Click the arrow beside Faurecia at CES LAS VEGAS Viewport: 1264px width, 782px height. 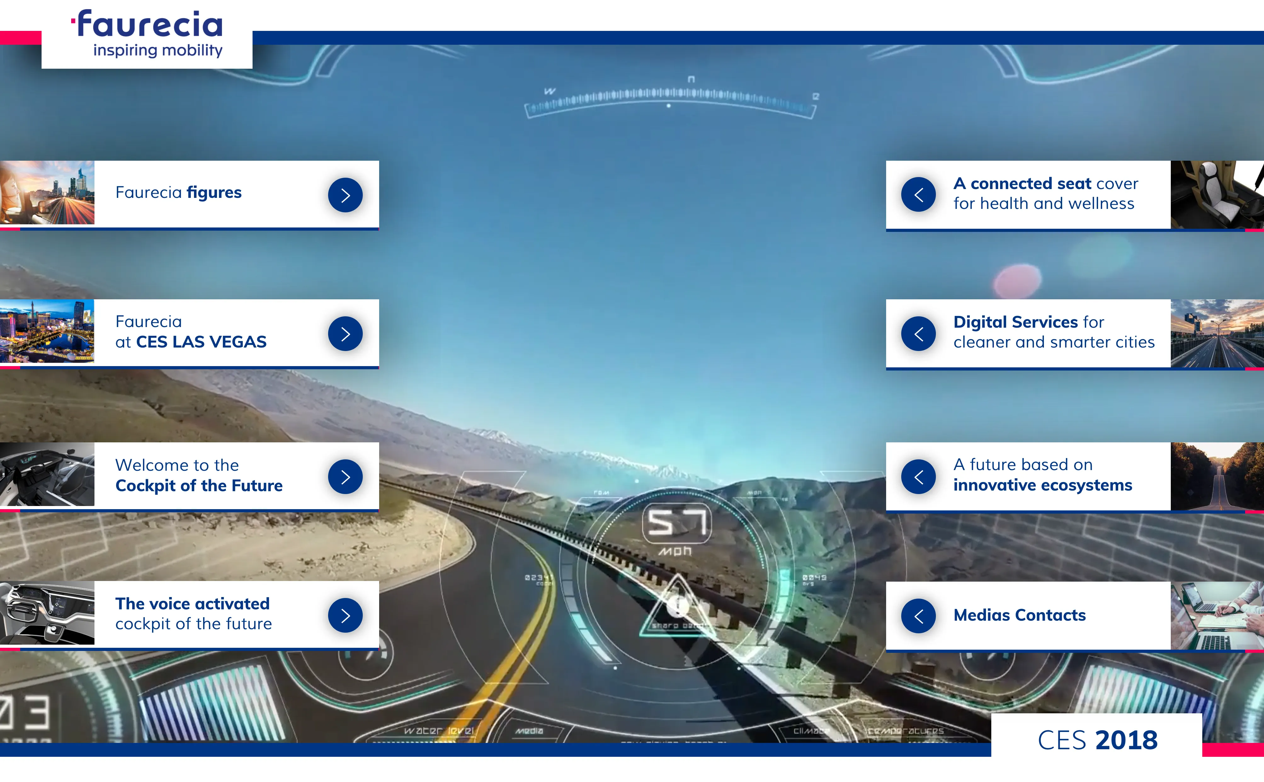coord(345,334)
